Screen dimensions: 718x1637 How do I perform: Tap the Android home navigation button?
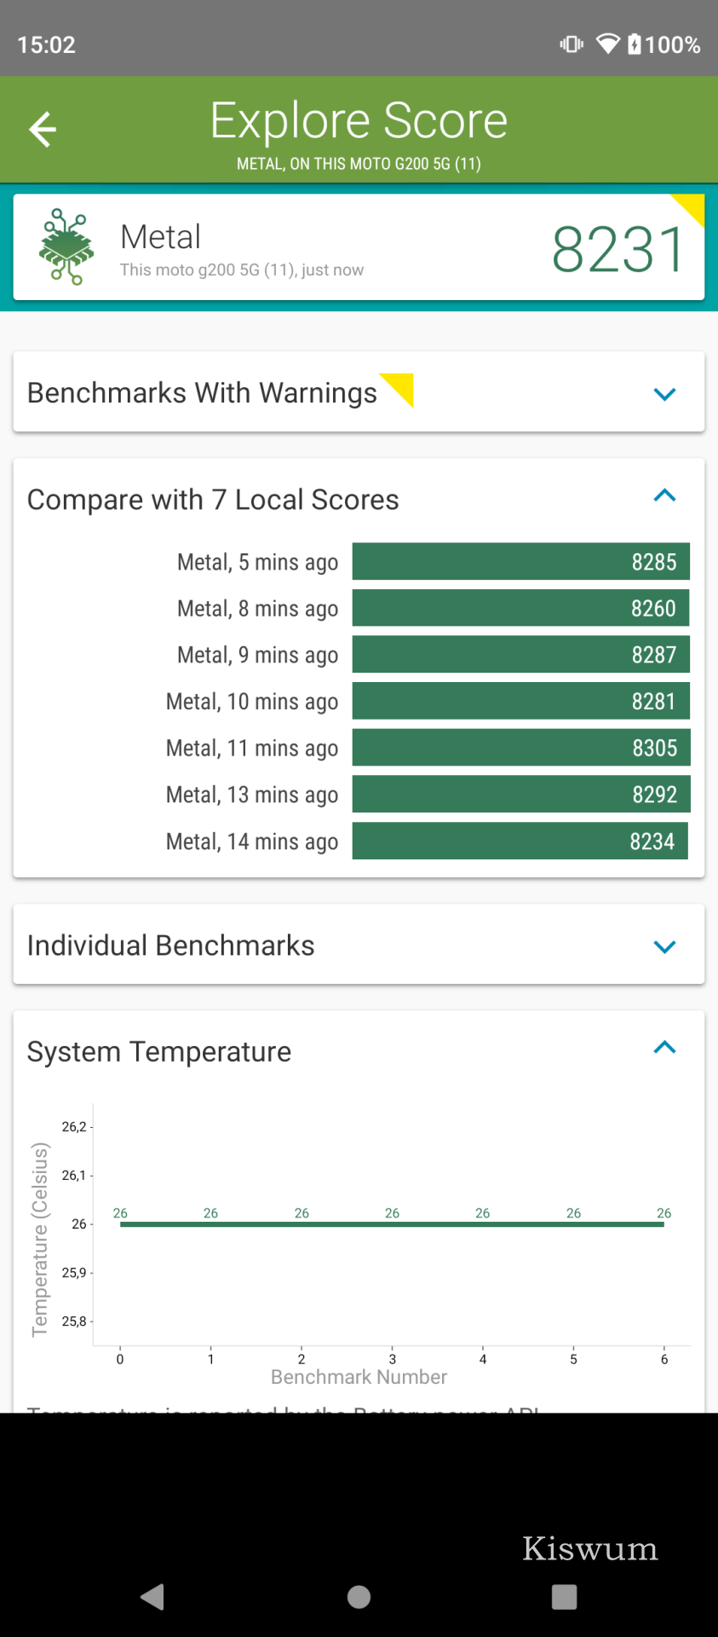click(x=359, y=1597)
